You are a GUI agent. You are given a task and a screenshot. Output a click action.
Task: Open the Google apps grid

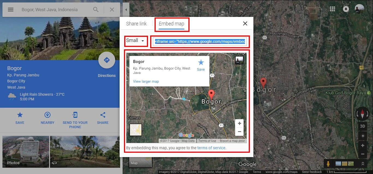(332, 9)
